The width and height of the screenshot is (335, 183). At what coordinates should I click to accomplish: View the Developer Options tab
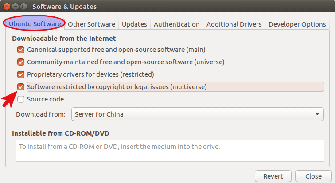(297, 24)
